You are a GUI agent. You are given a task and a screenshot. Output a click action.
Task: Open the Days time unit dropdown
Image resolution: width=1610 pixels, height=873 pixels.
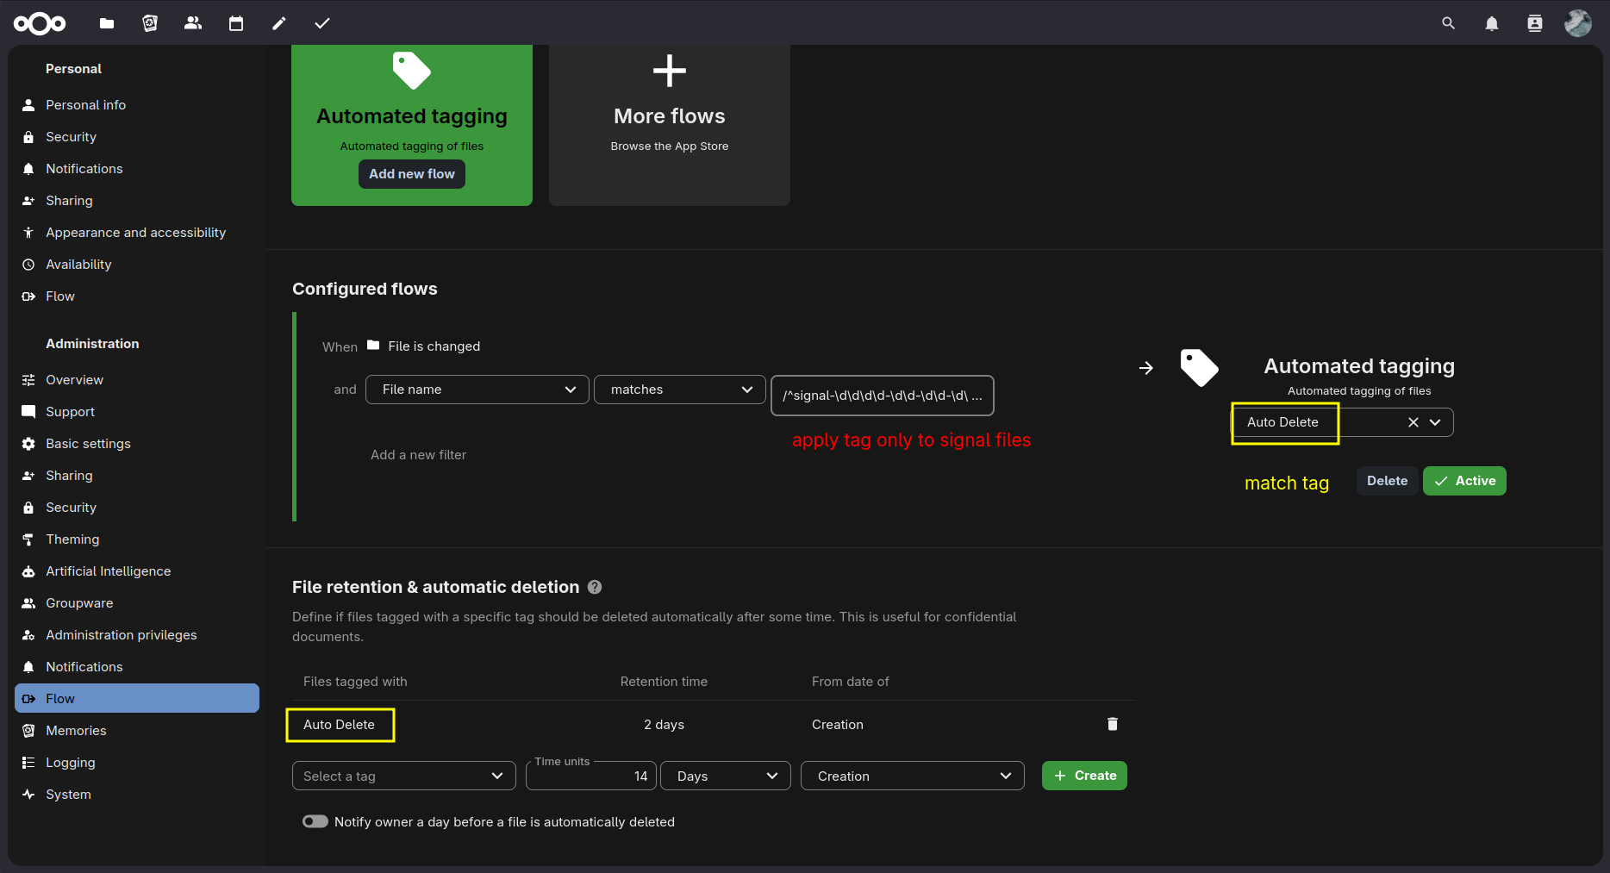(x=726, y=776)
